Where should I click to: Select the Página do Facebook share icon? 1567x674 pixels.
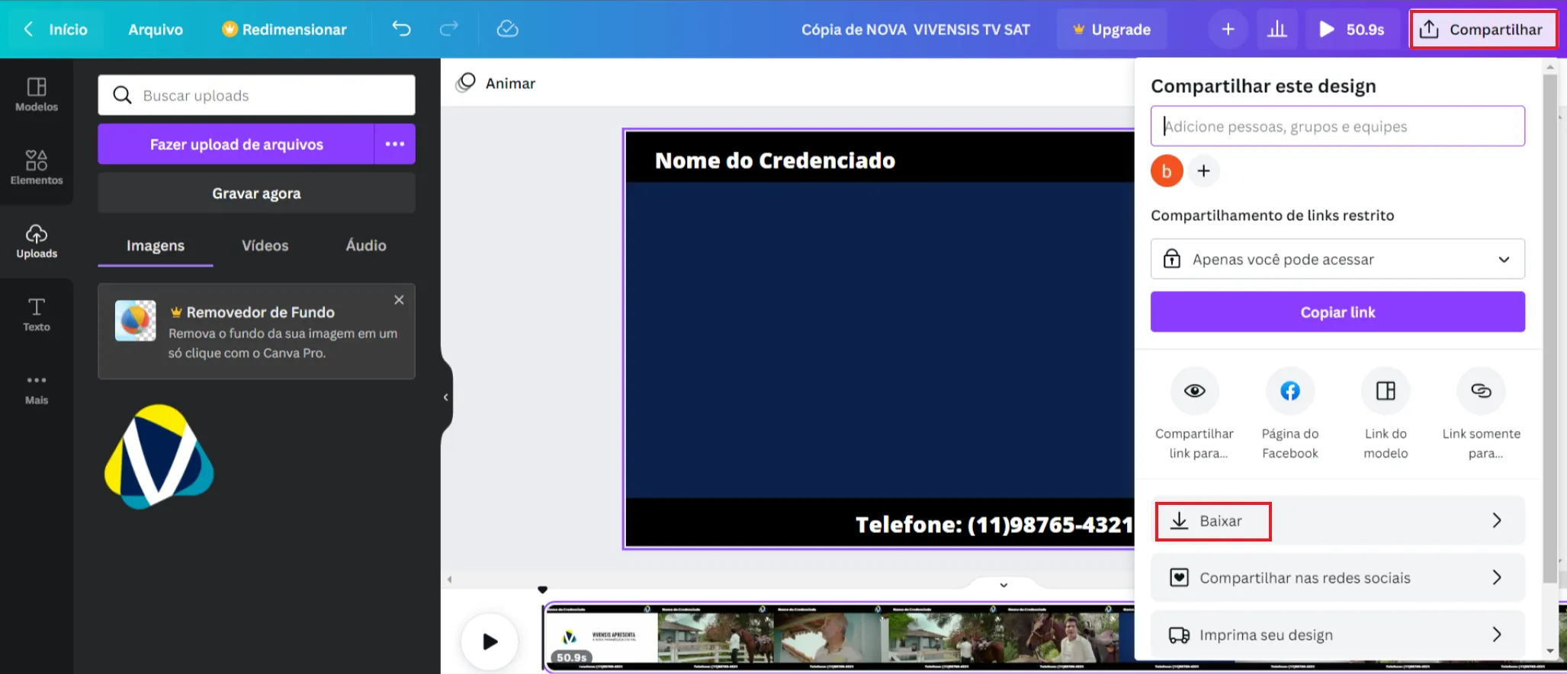coord(1289,391)
